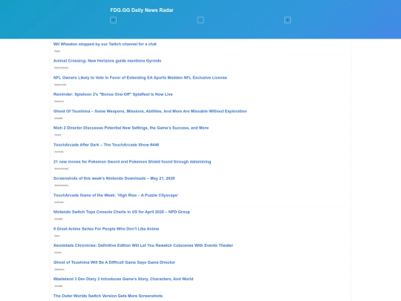Click the faint center square icon in header
This screenshot has width=401, height=301.
tap(200, 20)
